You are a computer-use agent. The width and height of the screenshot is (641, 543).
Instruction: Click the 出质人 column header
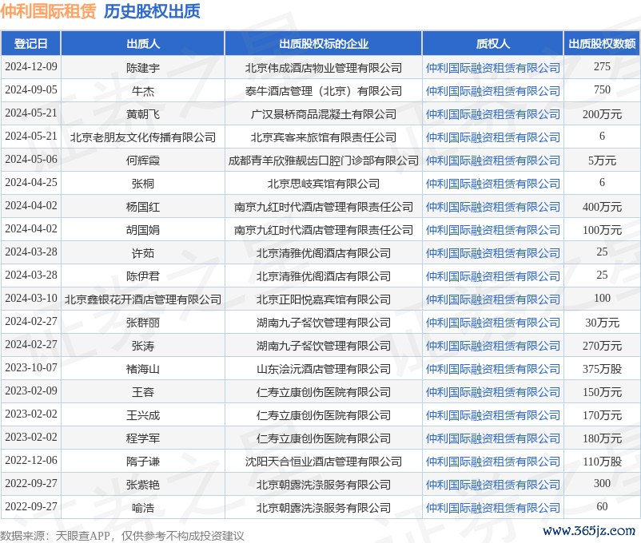point(143,43)
